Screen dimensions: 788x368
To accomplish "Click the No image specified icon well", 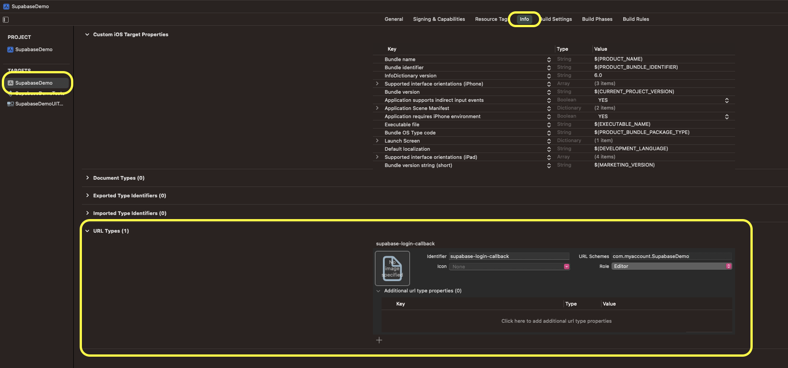I will coord(392,268).
